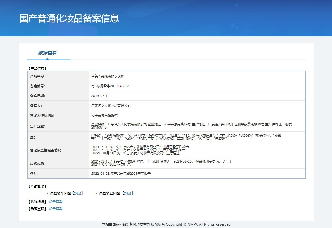Click the 备案编号 row label
332x228 pixels.
click(38, 86)
